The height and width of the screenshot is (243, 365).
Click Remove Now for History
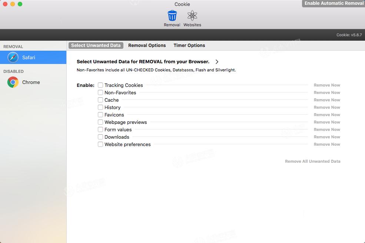(x=327, y=107)
